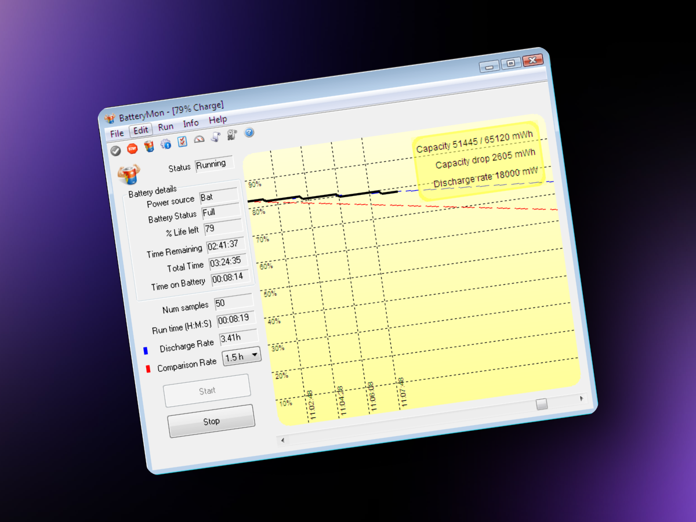The height and width of the screenshot is (522, 696).
Task: Open battery information via battery toolbar icon
Action: [x=149, y=146]
